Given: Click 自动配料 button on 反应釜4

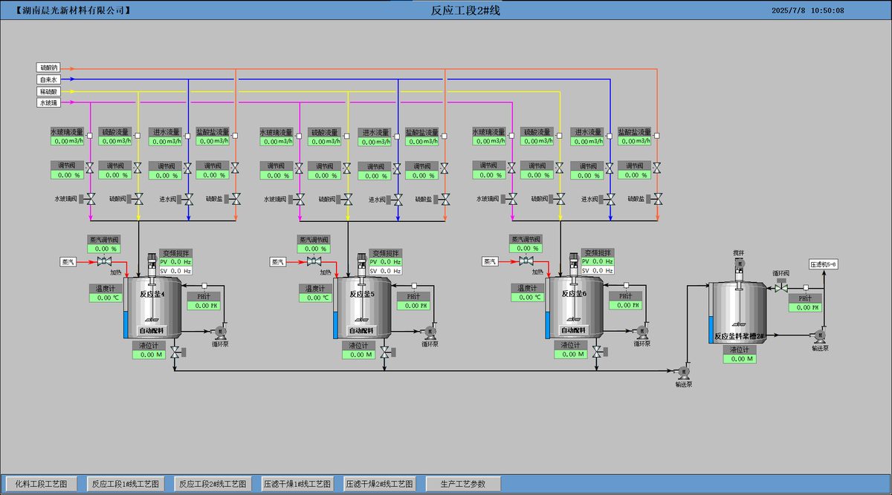Looking at the screenshot, I should pyautogui.click(x=151, y=330).
